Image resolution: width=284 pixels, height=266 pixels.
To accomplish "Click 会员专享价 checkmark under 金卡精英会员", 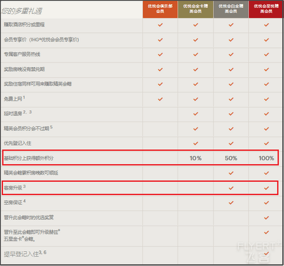I will pos(196,40).
